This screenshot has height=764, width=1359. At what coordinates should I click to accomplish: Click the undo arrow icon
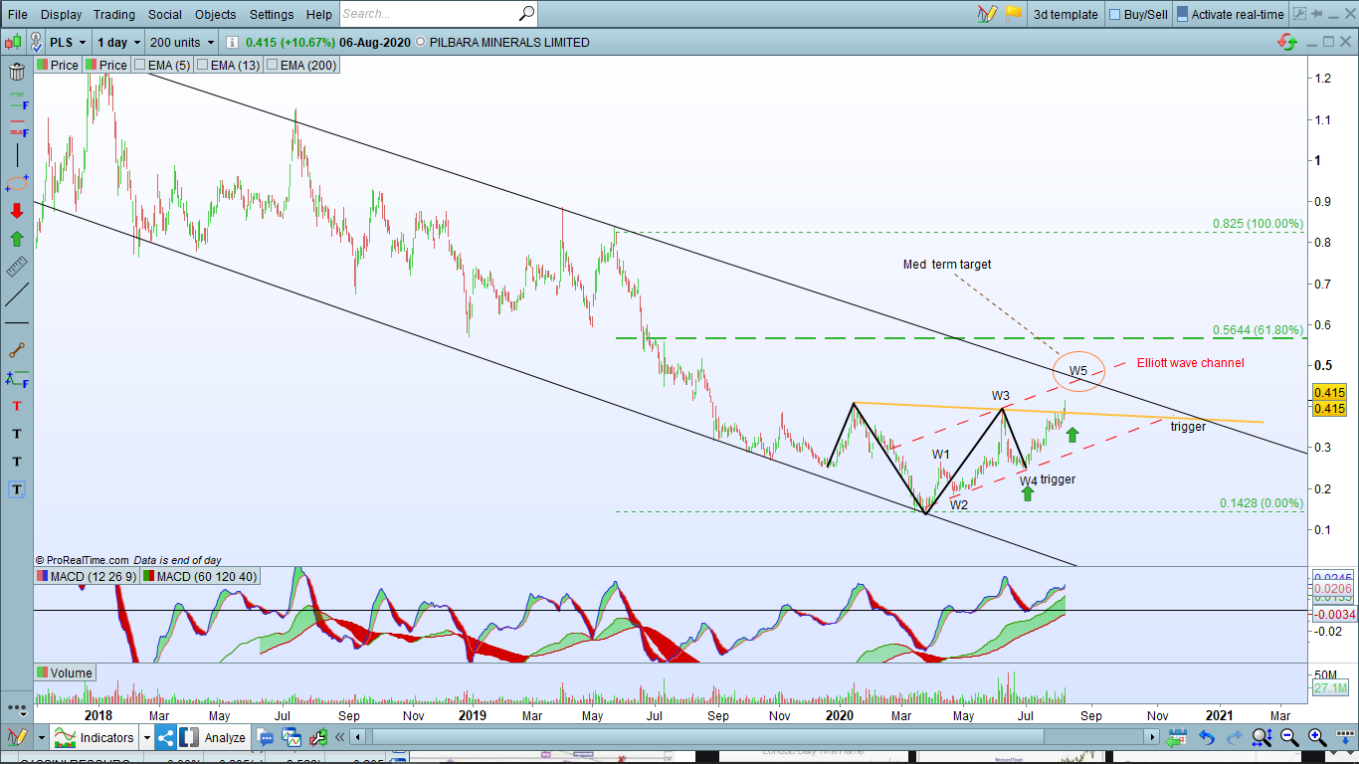[1206, 737]
